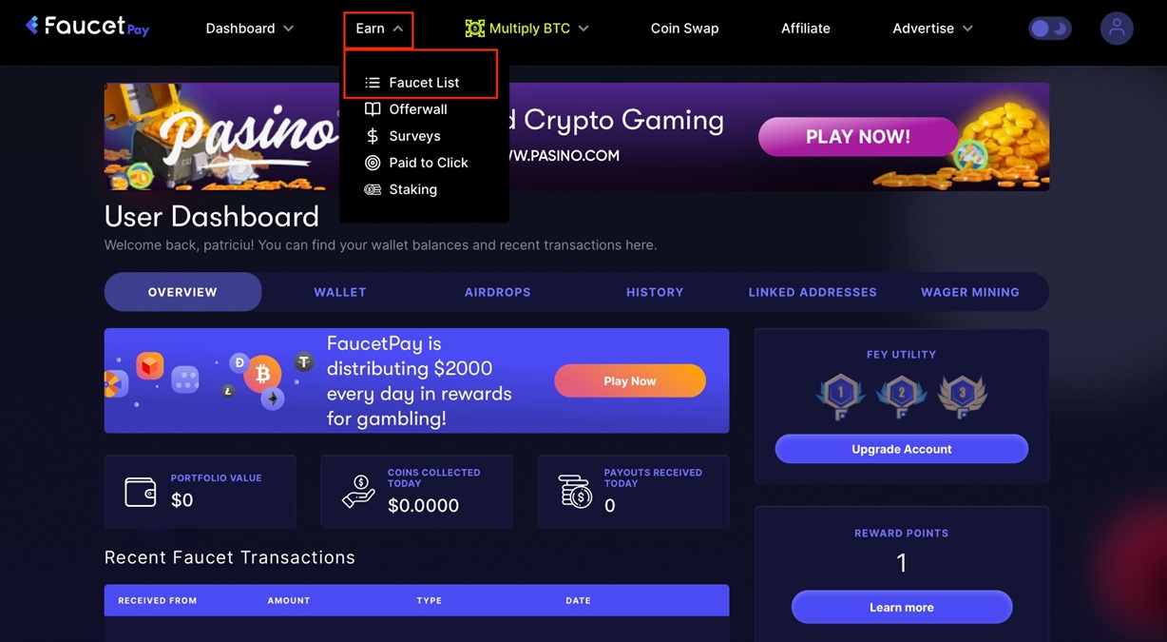
Task: Click the Paid to Click target icon
Action: pyautogui.click(x=373, y=163)
